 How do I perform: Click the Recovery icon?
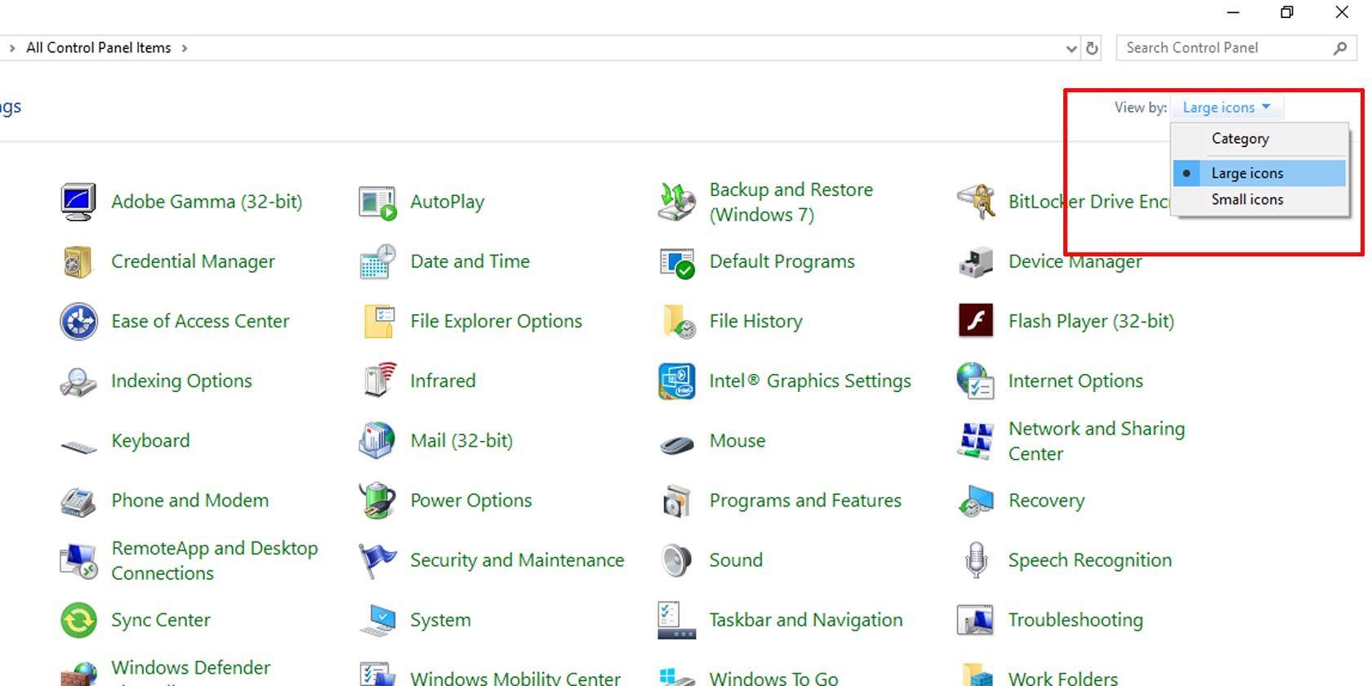975,501
